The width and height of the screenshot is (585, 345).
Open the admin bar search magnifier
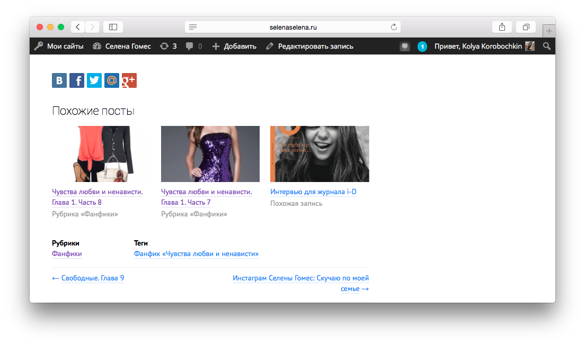[x=547, y=47]
